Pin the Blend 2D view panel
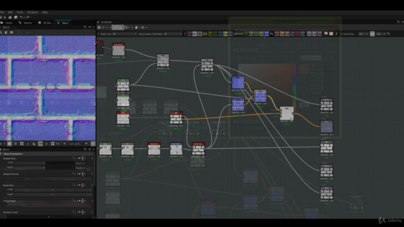 pyautogui.click(x=85, y=27)
